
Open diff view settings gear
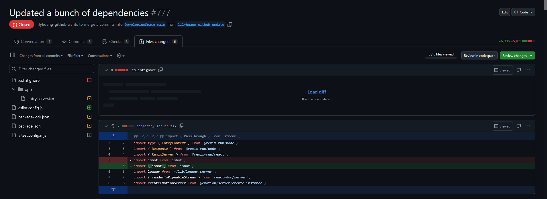(x=121, y=56)
